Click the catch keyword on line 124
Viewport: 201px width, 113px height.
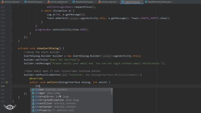(47, 11)
